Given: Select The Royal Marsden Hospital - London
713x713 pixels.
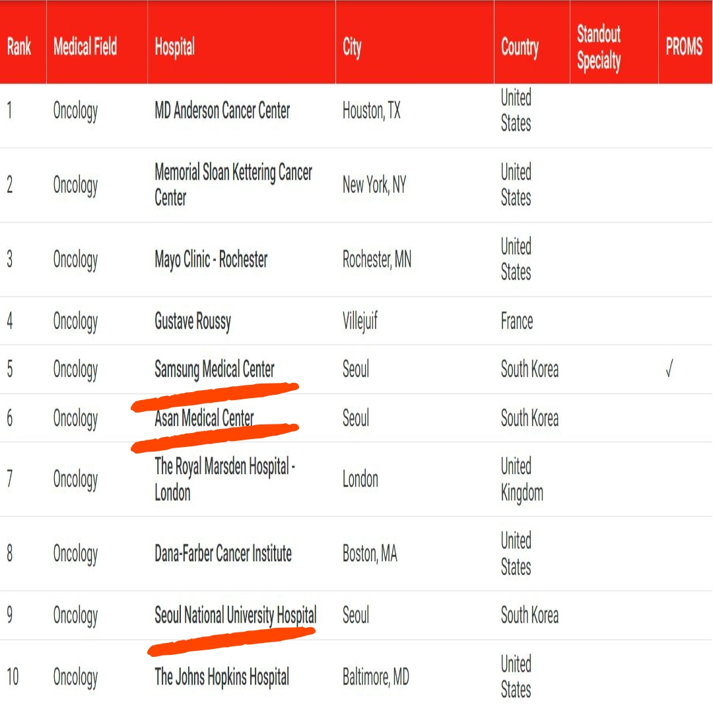Looking at the screenshot, I should [224, 479].
